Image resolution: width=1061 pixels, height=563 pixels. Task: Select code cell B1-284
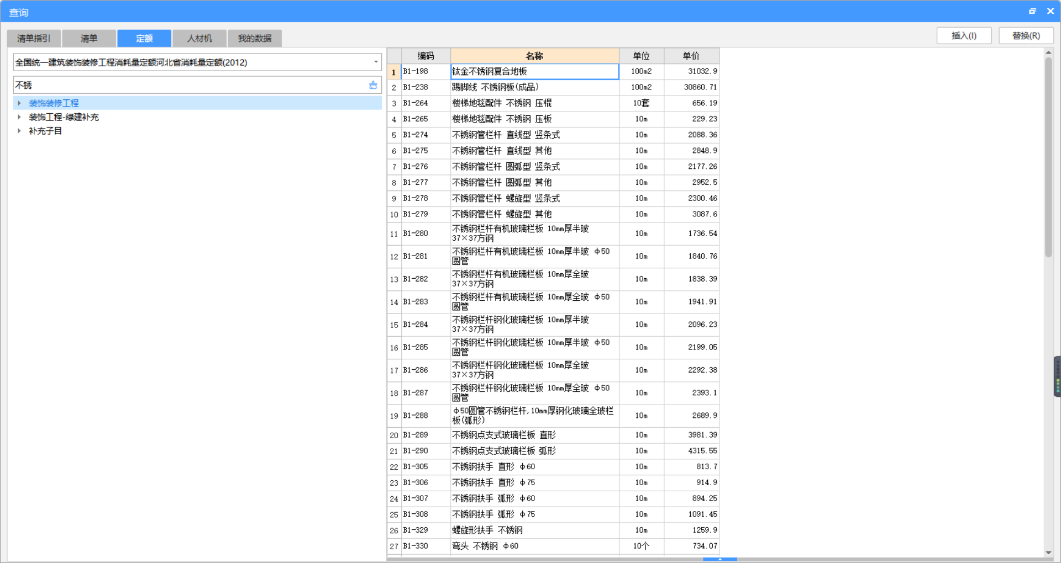point(426,325)
